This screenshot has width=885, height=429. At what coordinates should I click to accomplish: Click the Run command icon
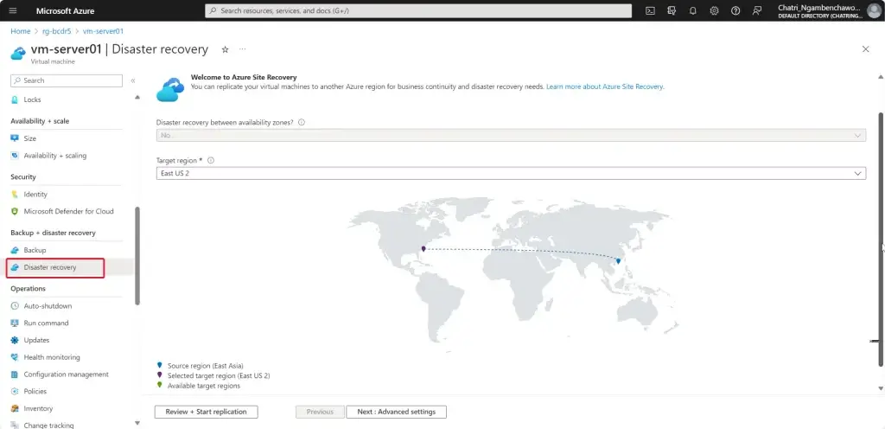click(15, 323)
